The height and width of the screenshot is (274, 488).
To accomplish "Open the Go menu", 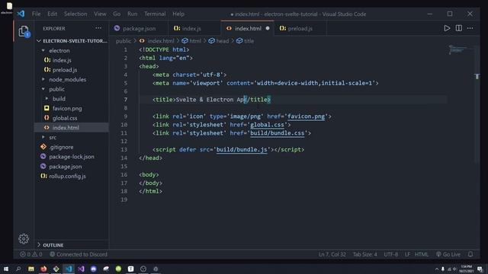I will pos(117,14).
